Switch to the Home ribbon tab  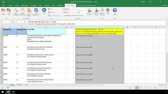coord(10,5)
